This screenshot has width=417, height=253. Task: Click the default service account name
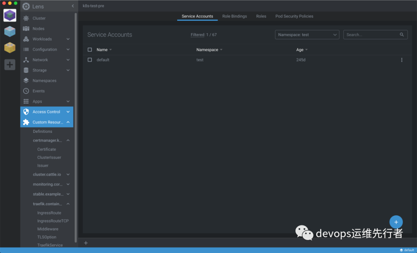[x=103, y=60]
